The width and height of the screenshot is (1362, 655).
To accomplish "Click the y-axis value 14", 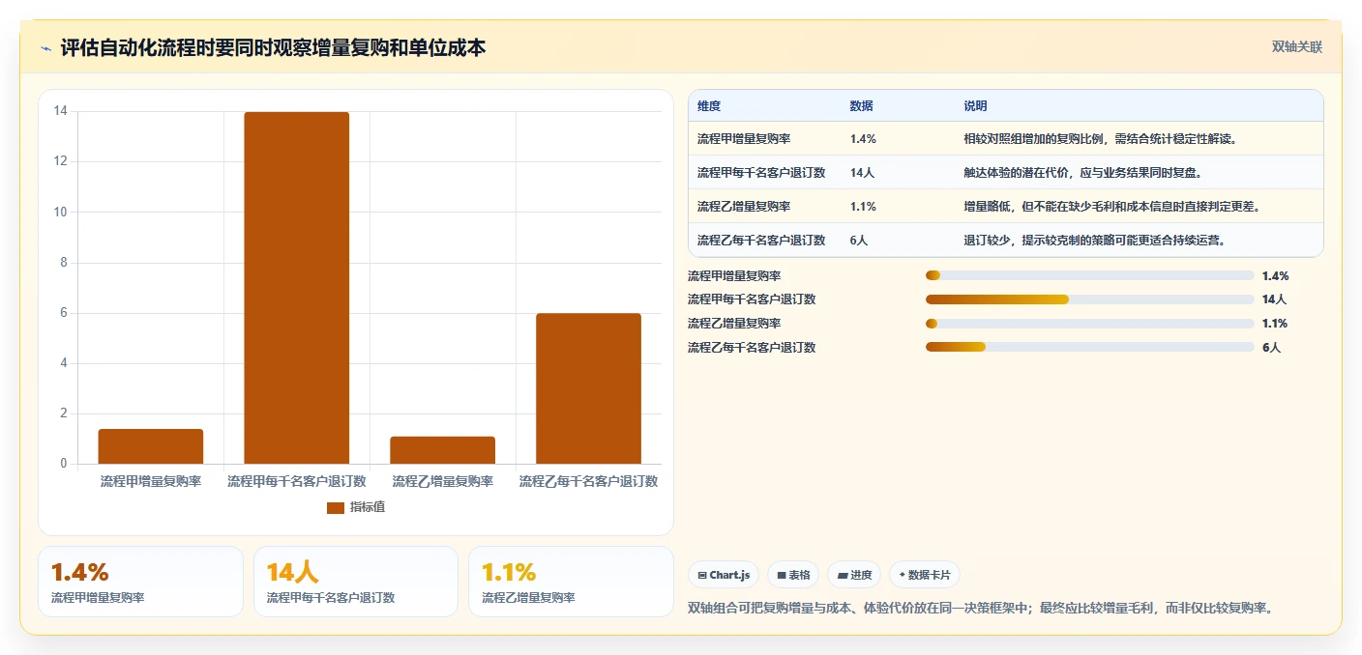I will point(60,111).
